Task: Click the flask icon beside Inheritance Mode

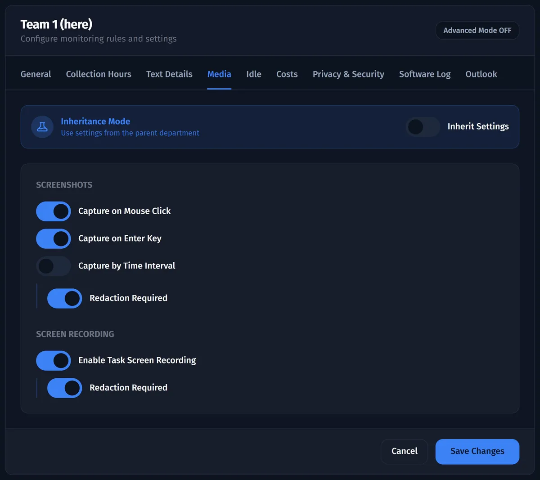Action: point(42,127)
